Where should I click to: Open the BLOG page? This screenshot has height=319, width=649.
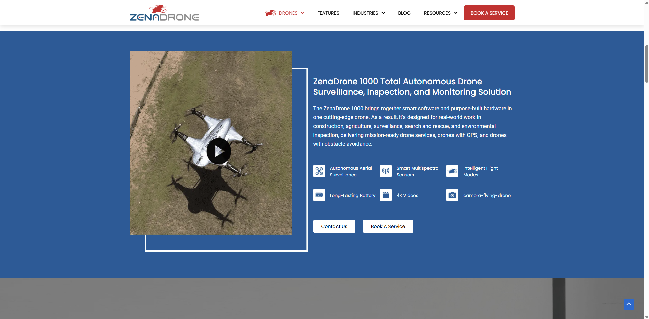point(404,13)
